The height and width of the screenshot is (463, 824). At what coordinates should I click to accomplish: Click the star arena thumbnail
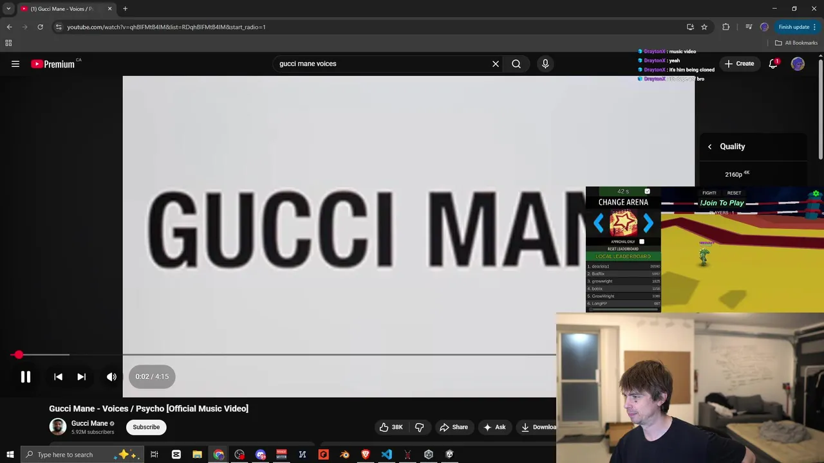[623, 223]
